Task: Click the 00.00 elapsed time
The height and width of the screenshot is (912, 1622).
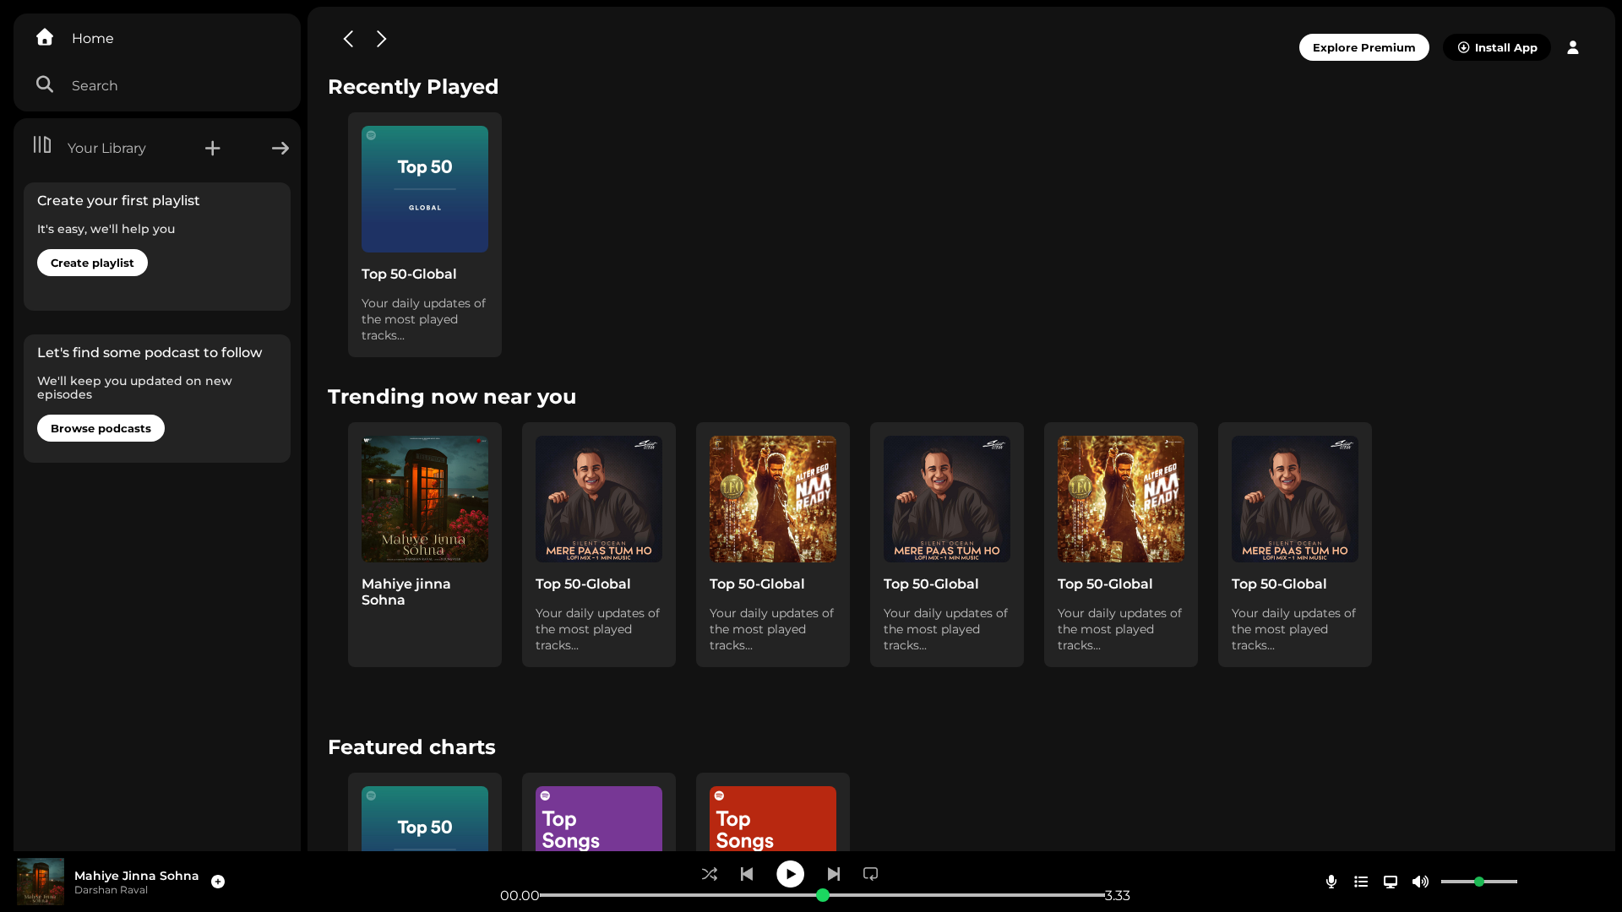Action: pos(520,896)
